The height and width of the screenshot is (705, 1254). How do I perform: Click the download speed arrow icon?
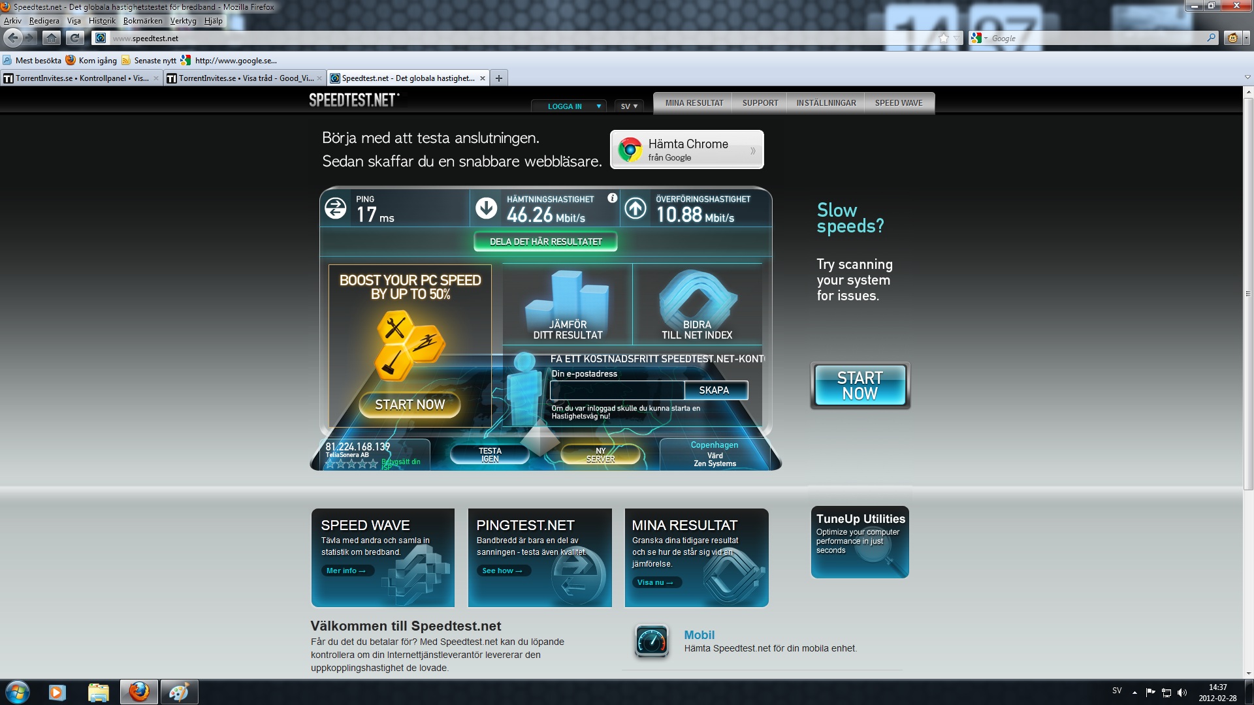[x=486, y=208]
